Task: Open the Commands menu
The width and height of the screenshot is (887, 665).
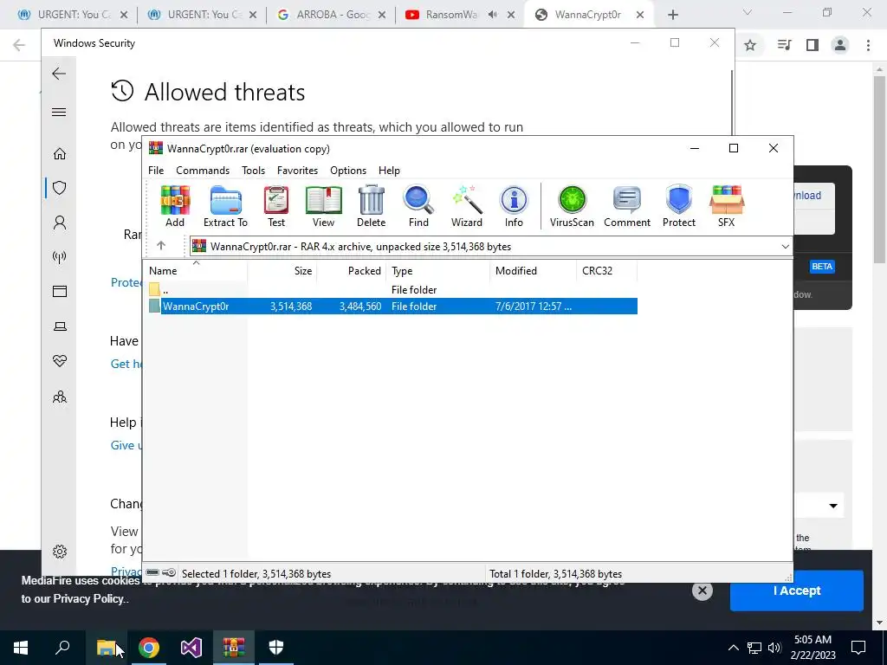Action: pos(203,171)
